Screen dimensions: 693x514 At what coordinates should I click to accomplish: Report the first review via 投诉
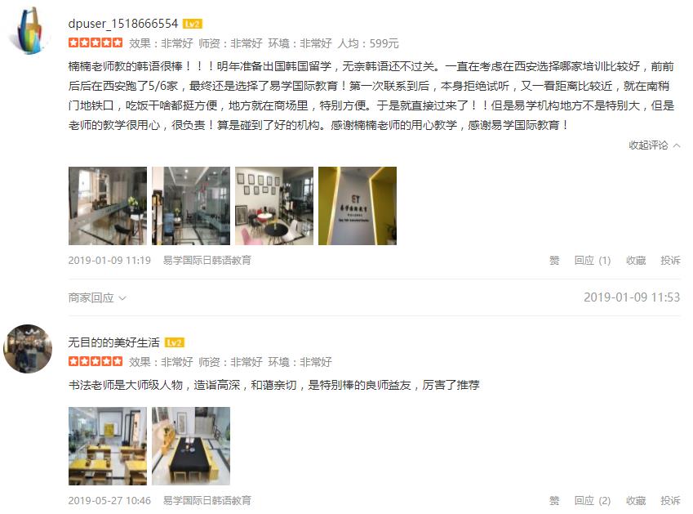670,260
